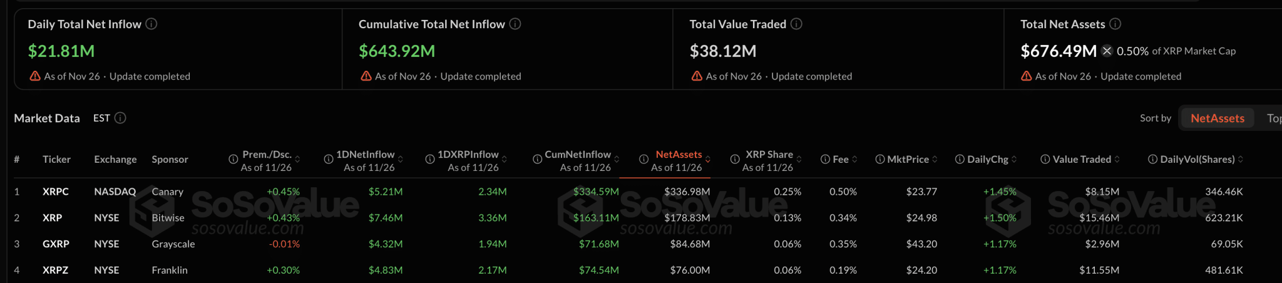Click the Bitwise sponsor cell
Viewport: 1282px width, 283px height.
tap(168, 218)
